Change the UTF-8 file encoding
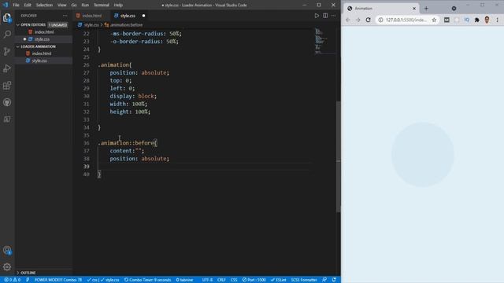 (207, 280)
